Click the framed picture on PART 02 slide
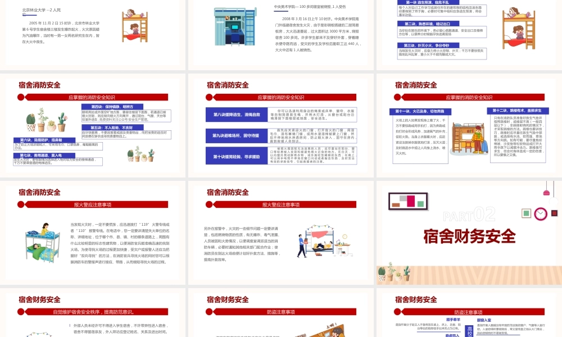The height and width of the screenshot is (337, 562). (x=408, y=201)
